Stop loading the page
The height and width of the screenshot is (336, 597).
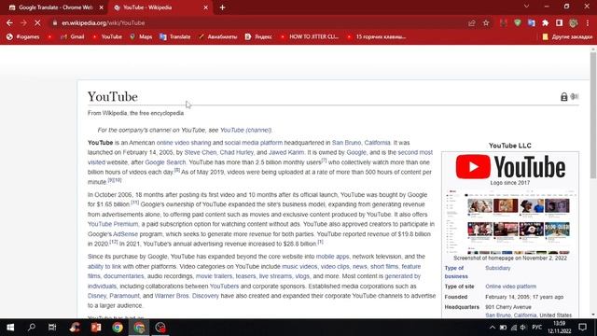37,22
